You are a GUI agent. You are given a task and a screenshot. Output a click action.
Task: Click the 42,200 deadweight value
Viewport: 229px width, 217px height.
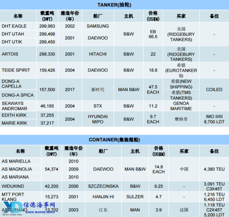pos(51,186)
